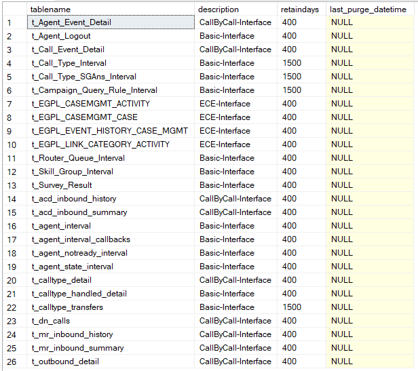Click NULL purge datetime for t_Skill_Group_Interval
Image resolution: width=418 pixels, height=371 pixels.
pyautogui.click(x=370, y=172)
